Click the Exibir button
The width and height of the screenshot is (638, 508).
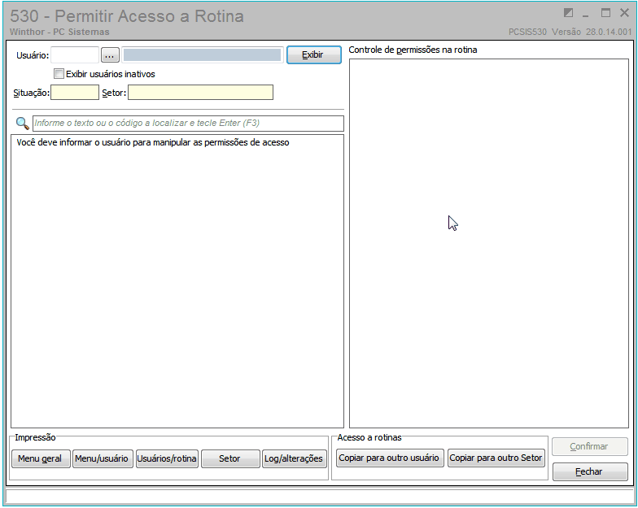[314, 55]
